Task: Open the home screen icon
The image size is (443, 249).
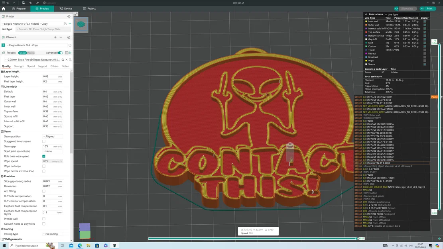Action: pos(4,9)
